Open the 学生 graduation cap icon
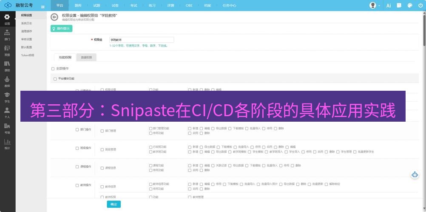Image resolution: width=426 pixels, height=212 pixels. tap(7, 95)
